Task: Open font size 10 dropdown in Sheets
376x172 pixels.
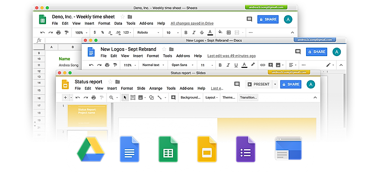Action: click(173, 33)
